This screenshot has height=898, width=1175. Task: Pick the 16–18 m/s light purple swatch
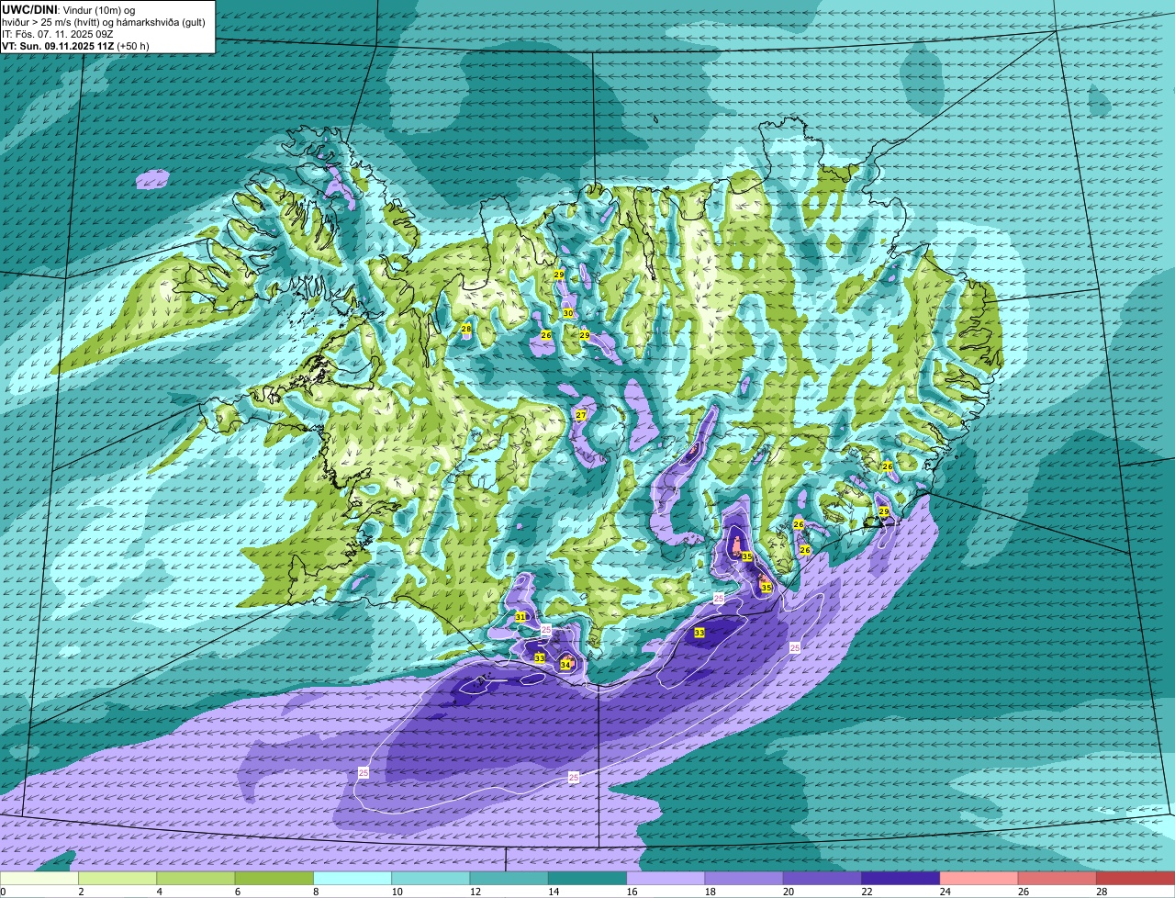click(x=666, y=878)
